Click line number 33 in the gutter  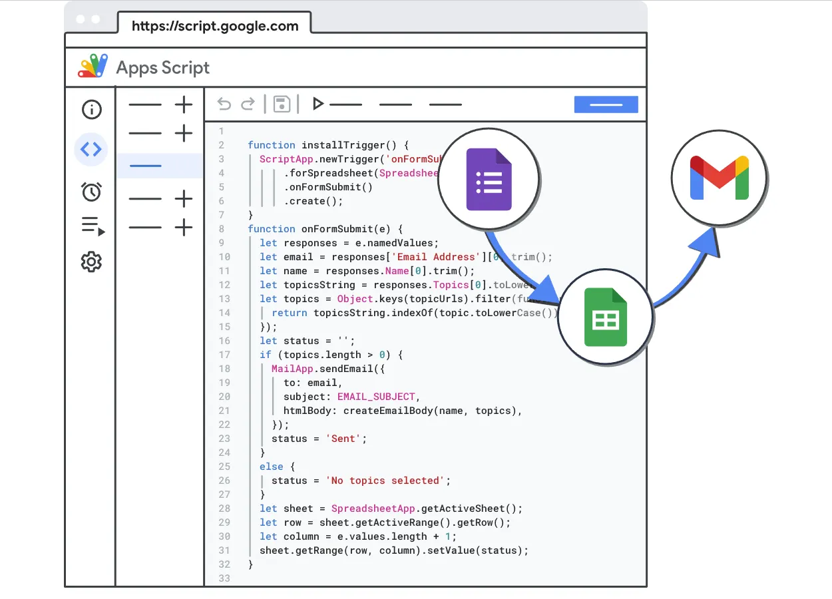[x=224, y=578]
